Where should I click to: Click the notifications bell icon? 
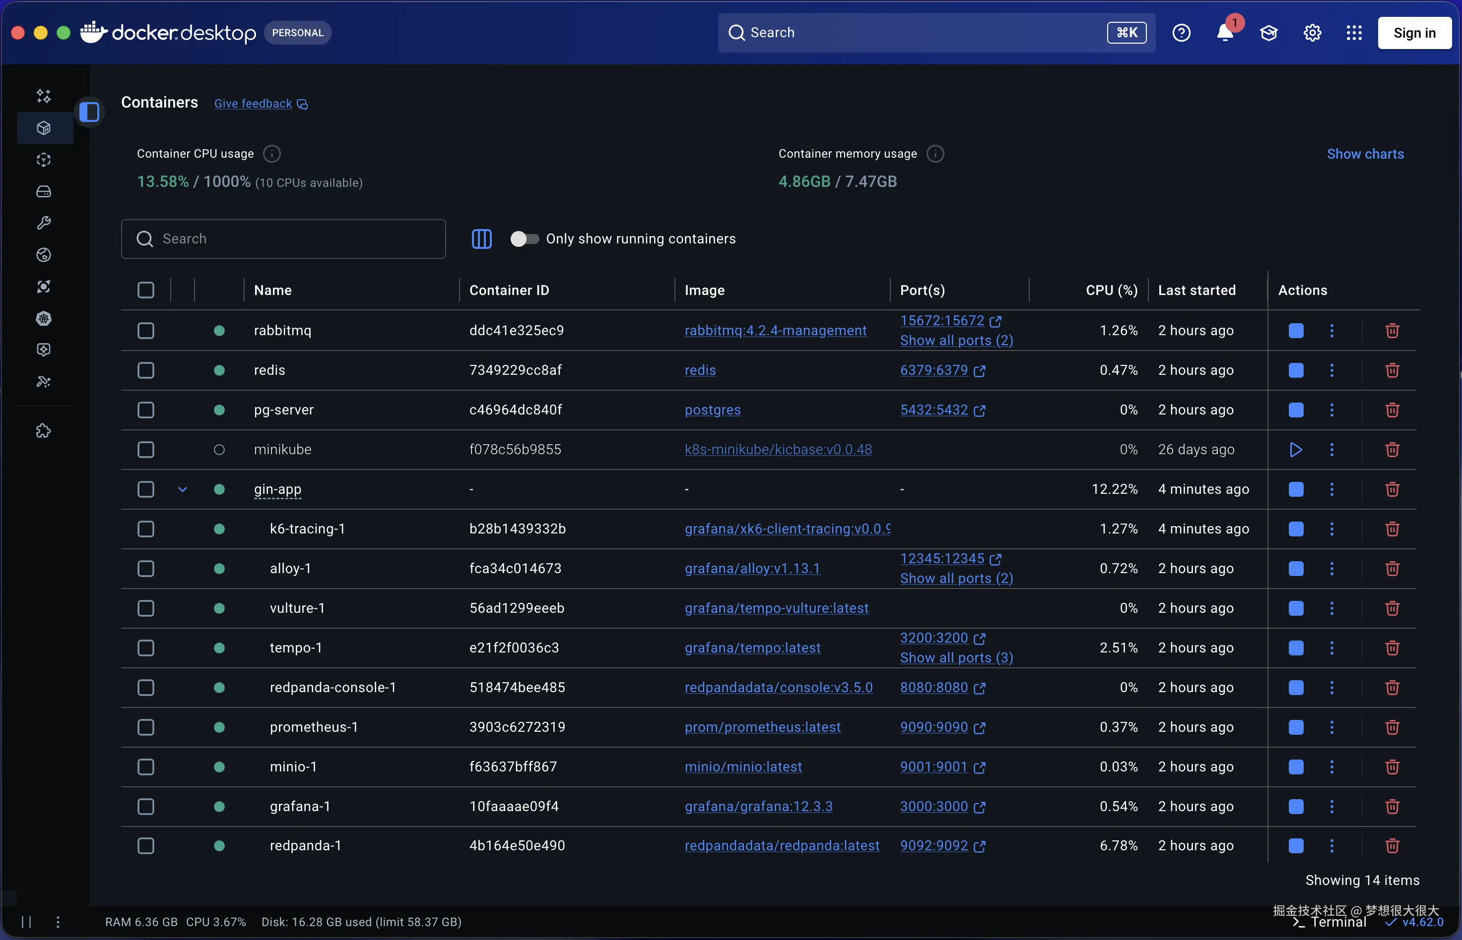[1225, 32]
